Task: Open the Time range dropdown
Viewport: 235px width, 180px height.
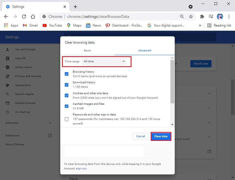Action: pyautogui.click(x=104, y=61)
